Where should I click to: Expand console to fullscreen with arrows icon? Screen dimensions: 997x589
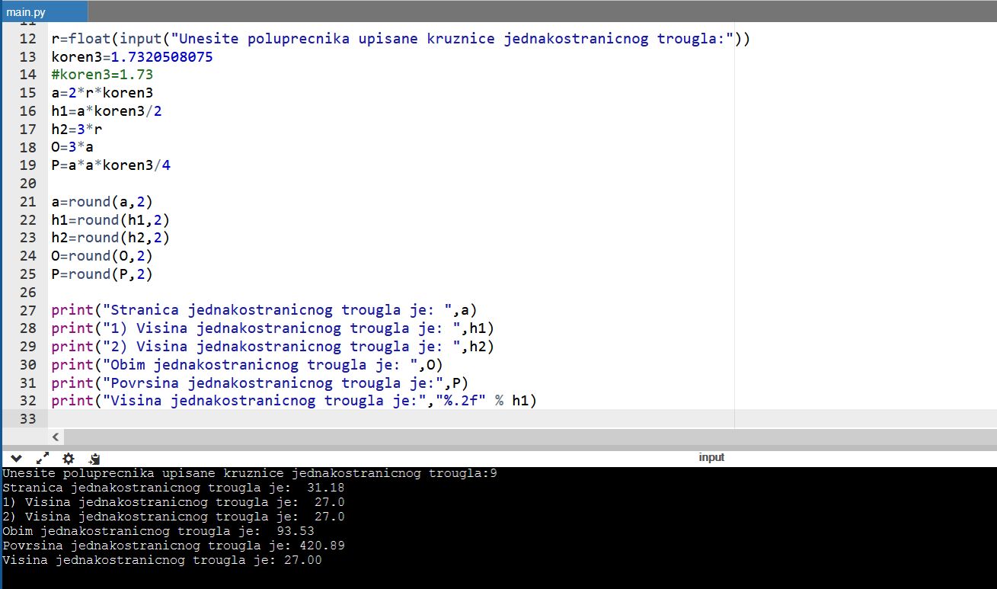coord(43,458)
